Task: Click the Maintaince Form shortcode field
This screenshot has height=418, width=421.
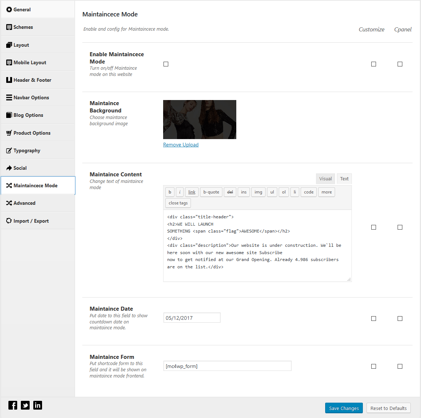Action: 227,366
